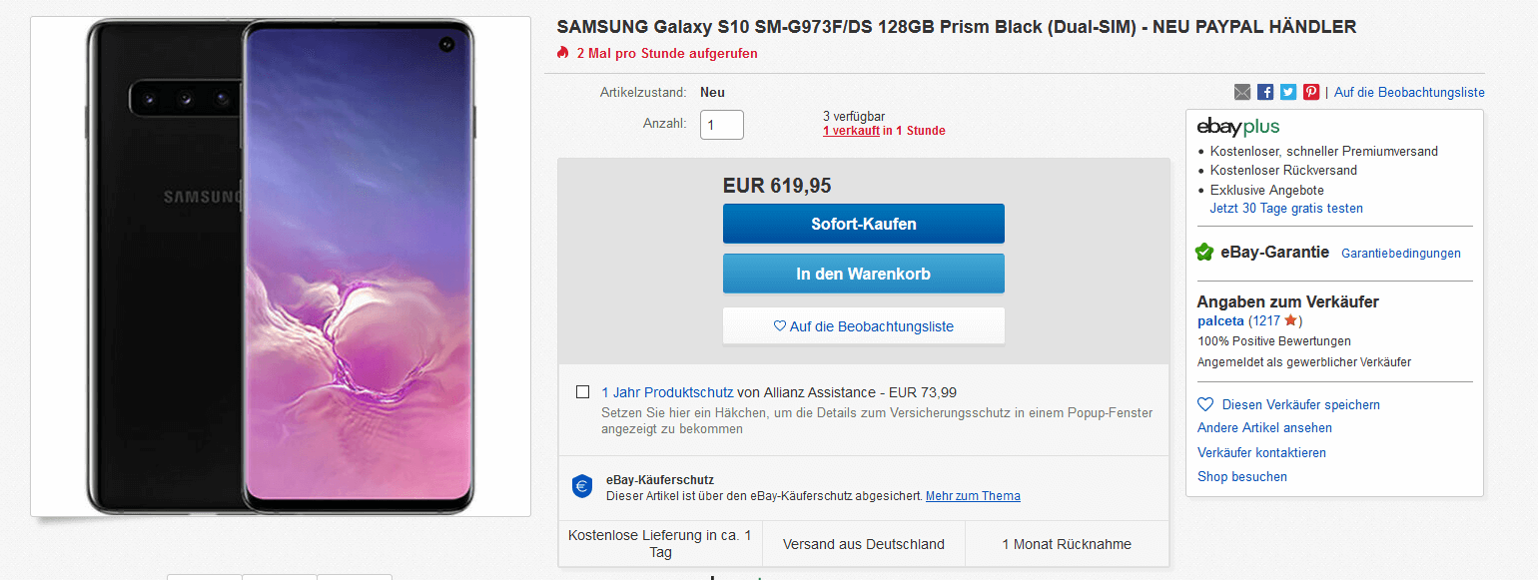Add the phone with In den Warenkorb

[x=863, y=273]
